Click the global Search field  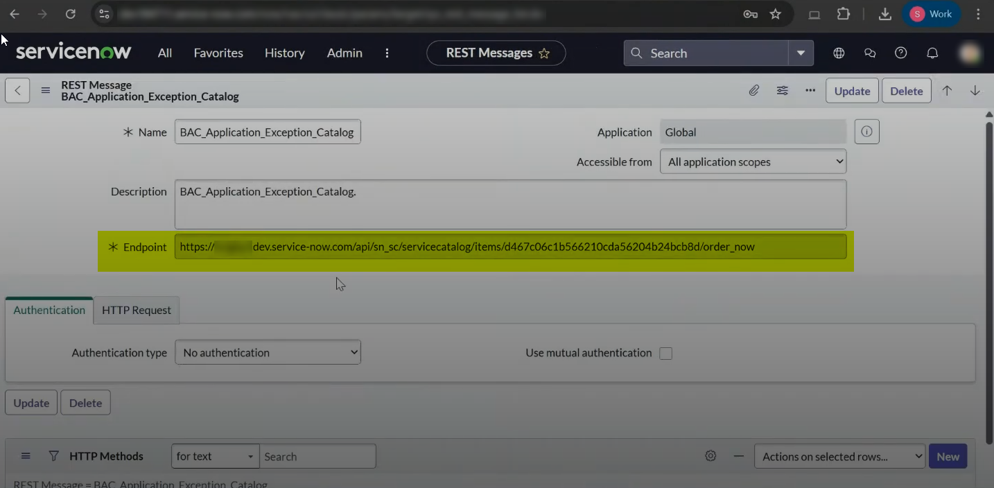[x=706, y=53]
